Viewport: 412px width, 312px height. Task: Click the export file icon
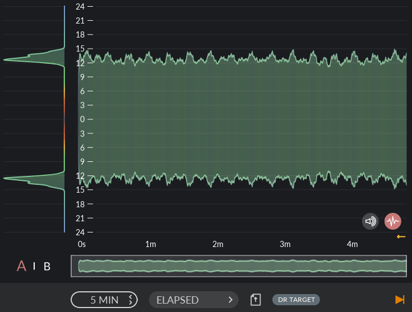tap(256, 300)
